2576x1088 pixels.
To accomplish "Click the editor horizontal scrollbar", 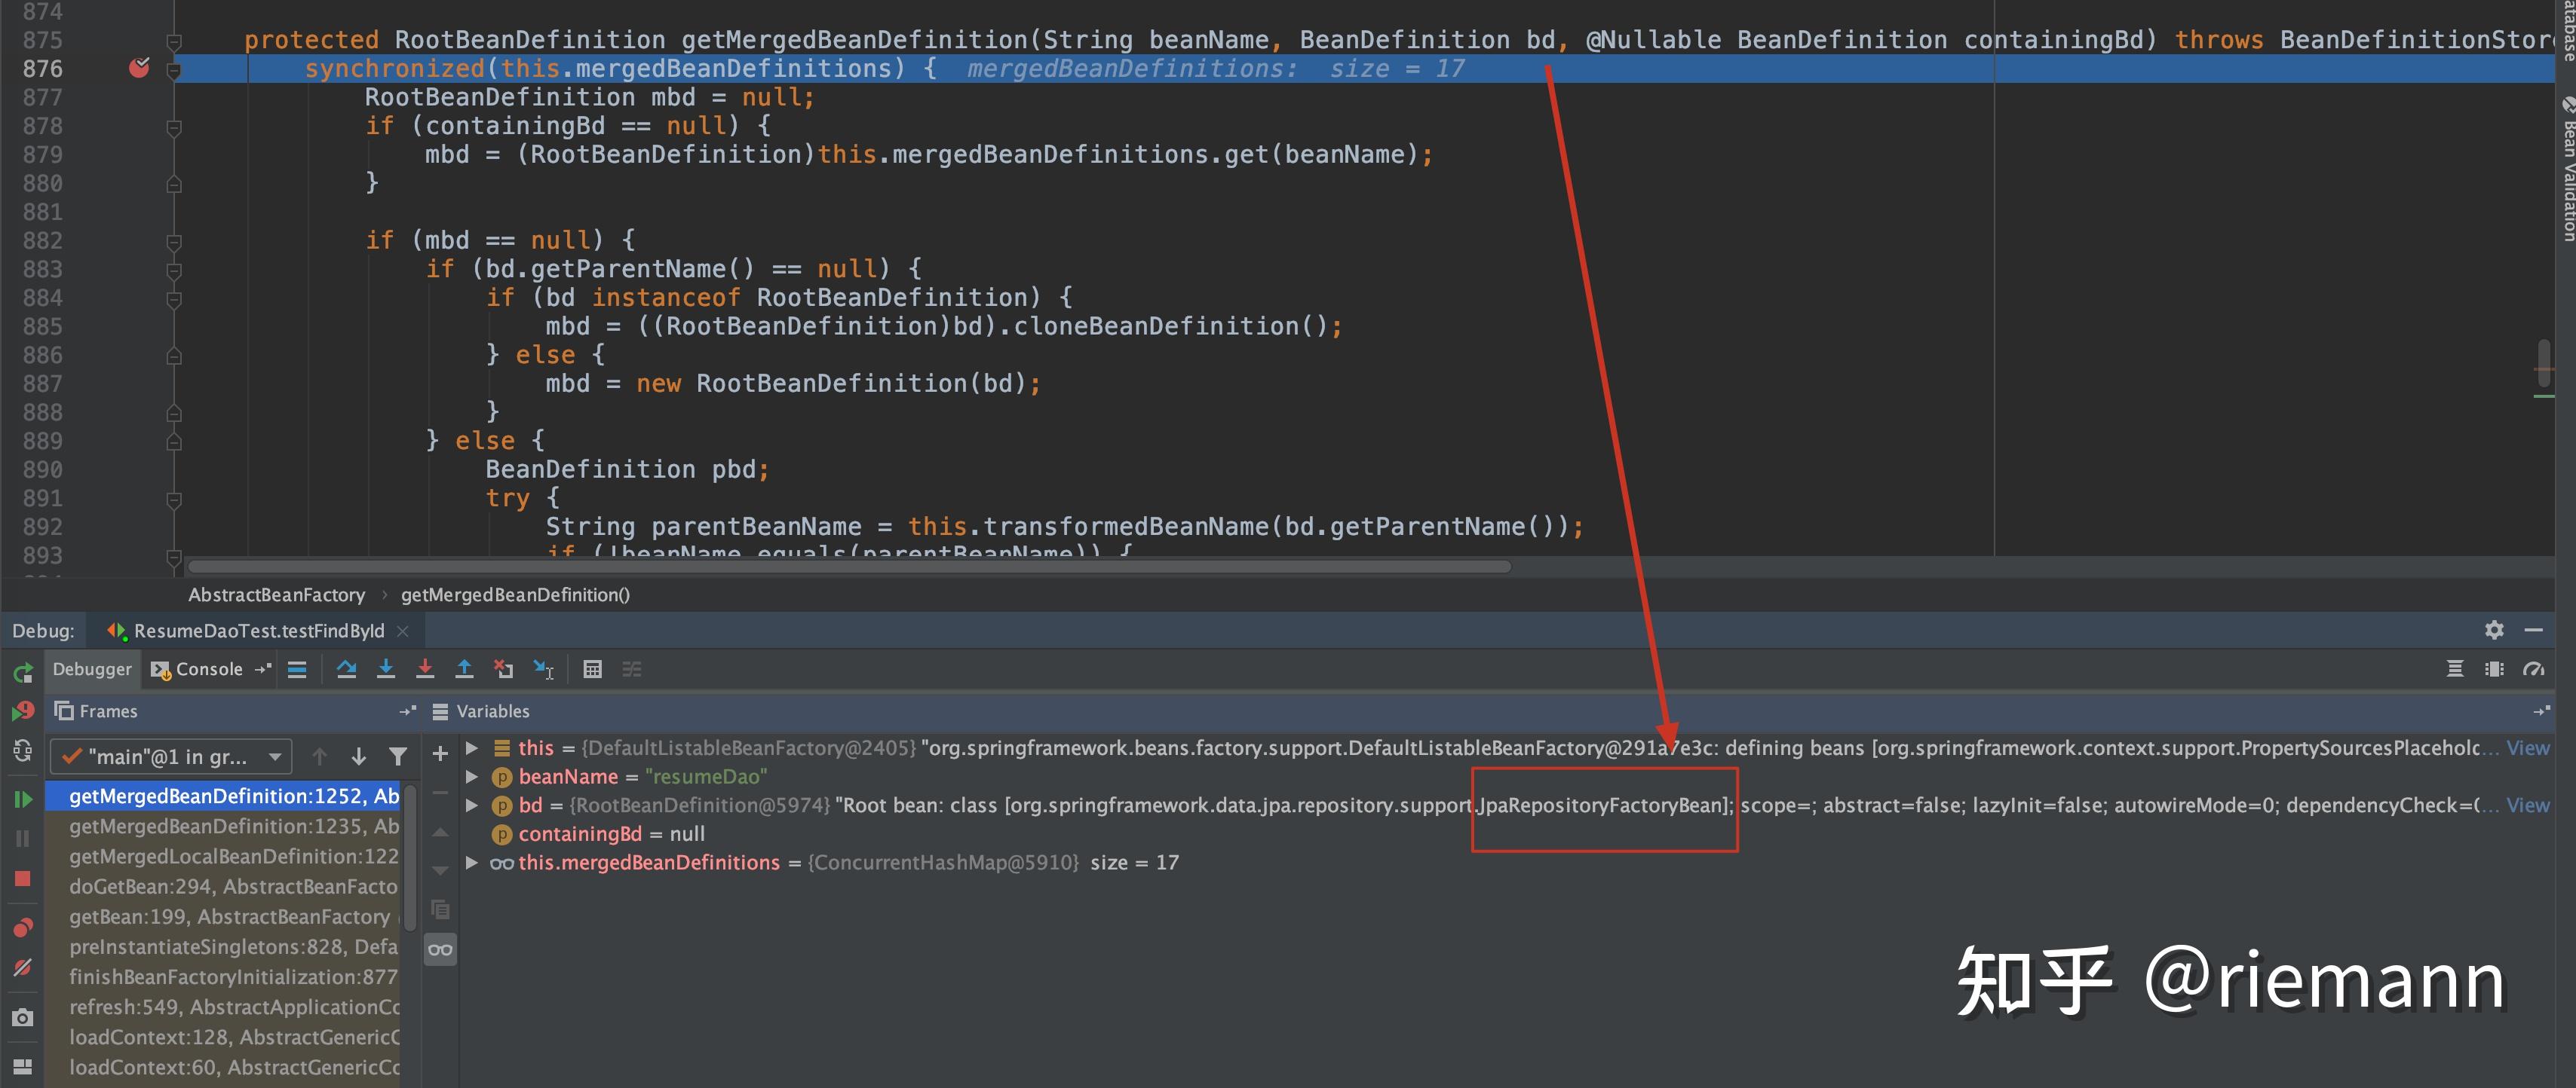I will tap(848, 567).
